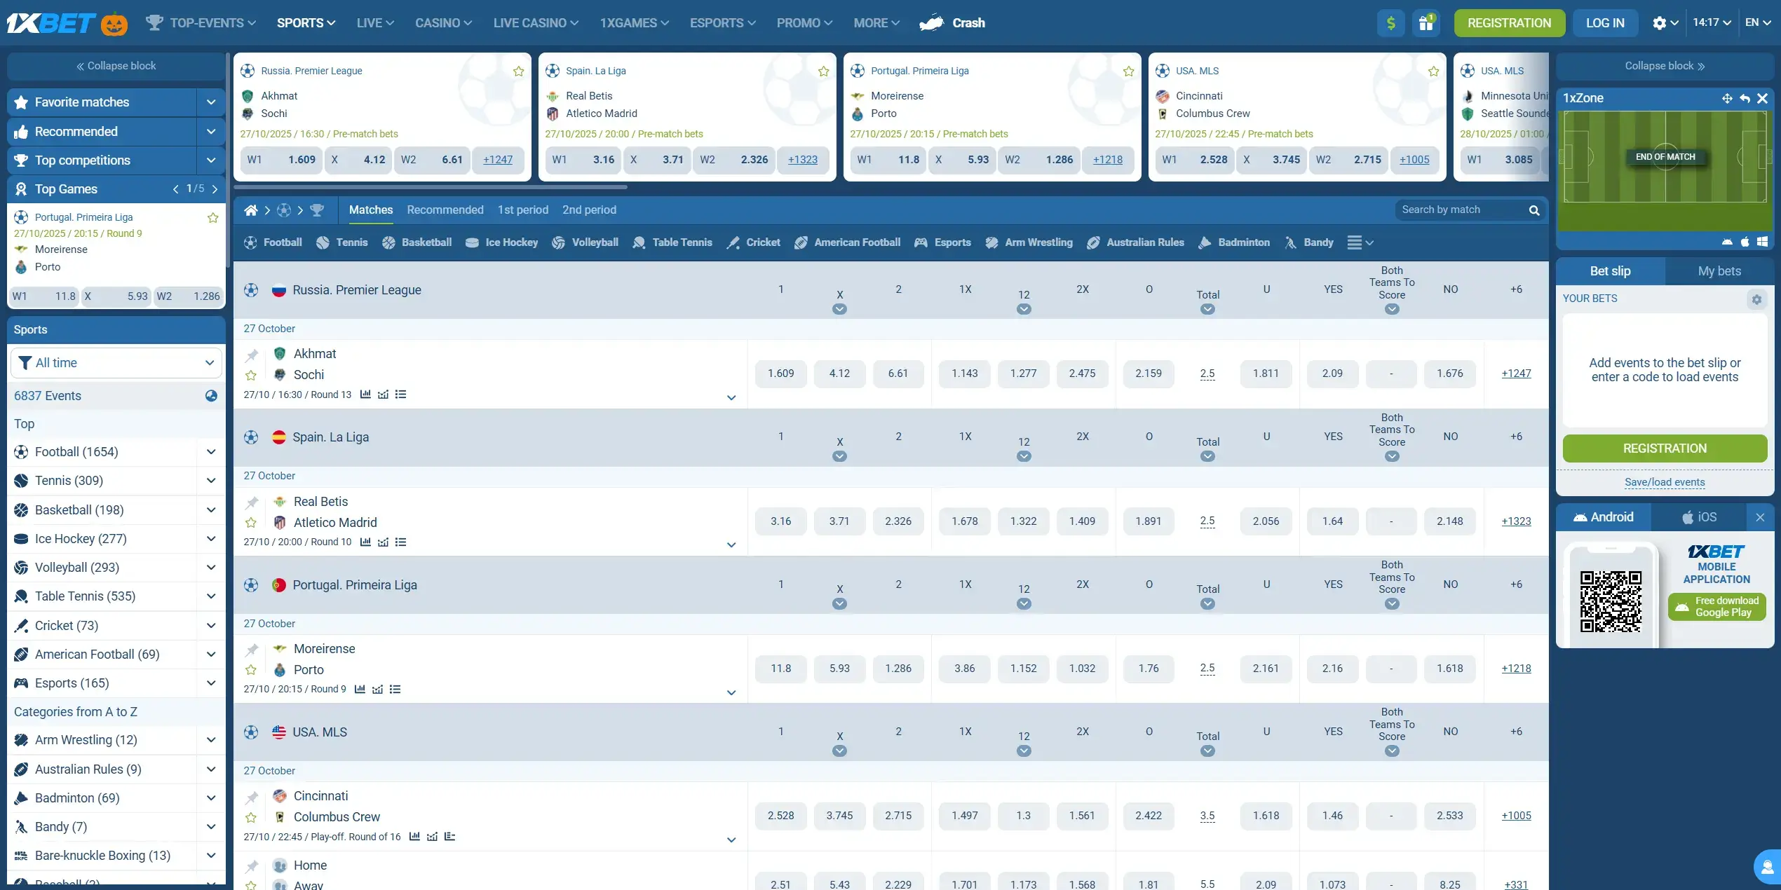Click the dollar payments icon in the header
Image resolution: width=1781 pixels, height=890 pixels.
[x=1390, y=23]
